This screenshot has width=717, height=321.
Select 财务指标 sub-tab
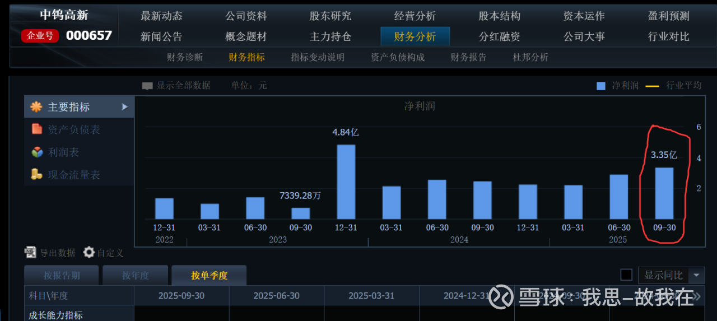246,57
